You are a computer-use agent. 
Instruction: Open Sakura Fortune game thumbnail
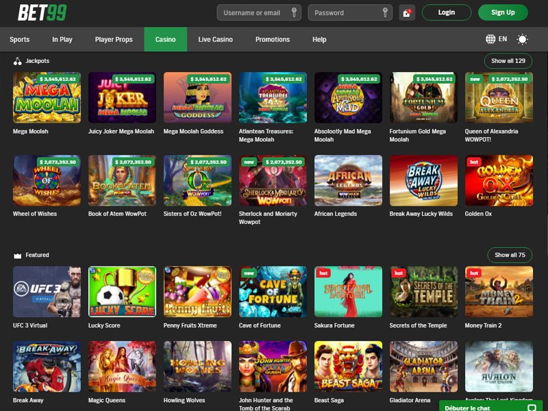tap(348, 292)
